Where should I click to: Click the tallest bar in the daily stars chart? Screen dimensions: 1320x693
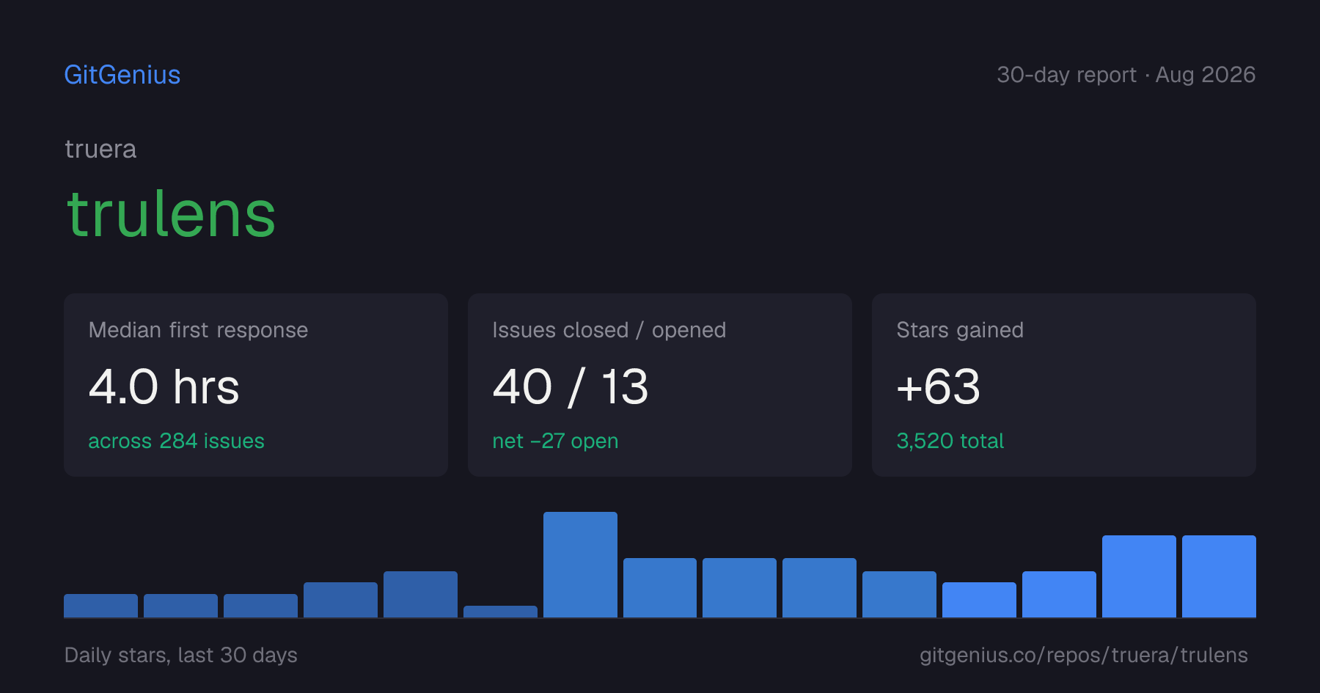580,565
